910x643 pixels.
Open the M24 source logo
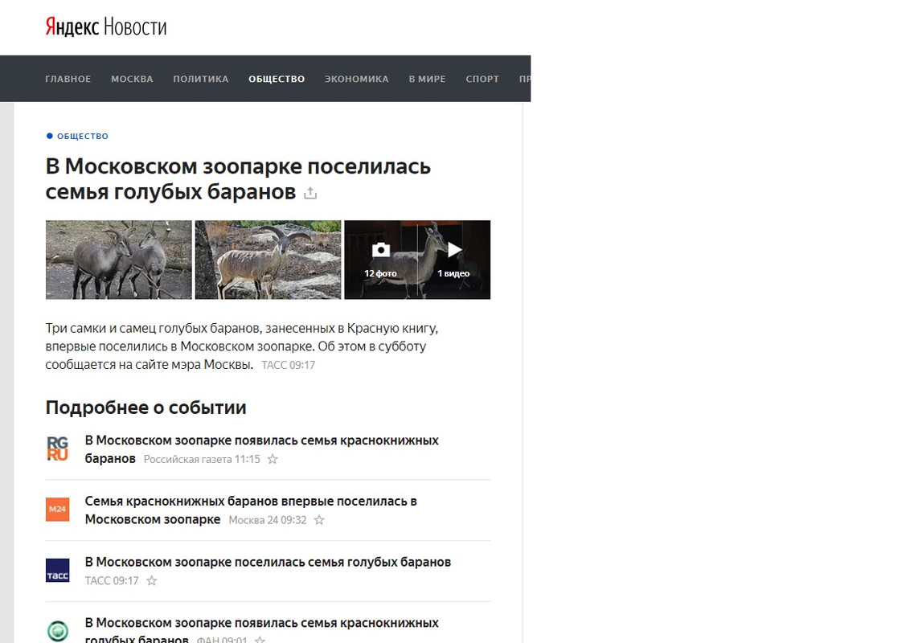pyautogui.click(x=57, y=510)
